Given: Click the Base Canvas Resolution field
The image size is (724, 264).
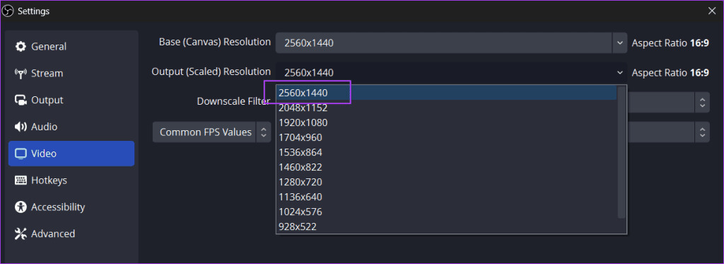Looking at the screenshot, I should (452, 43).
